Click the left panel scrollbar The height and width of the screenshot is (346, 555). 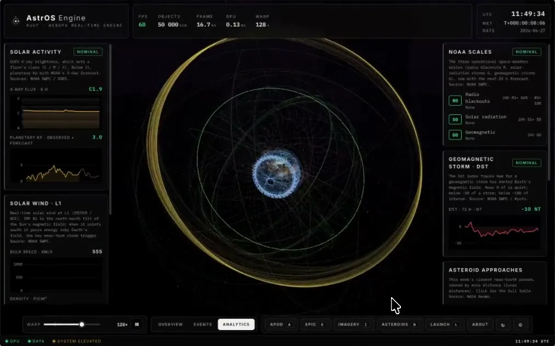coord(110,129)
